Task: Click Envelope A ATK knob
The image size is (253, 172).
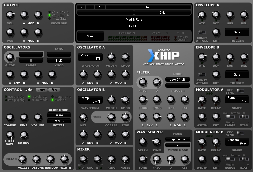Action: [202, 15]
